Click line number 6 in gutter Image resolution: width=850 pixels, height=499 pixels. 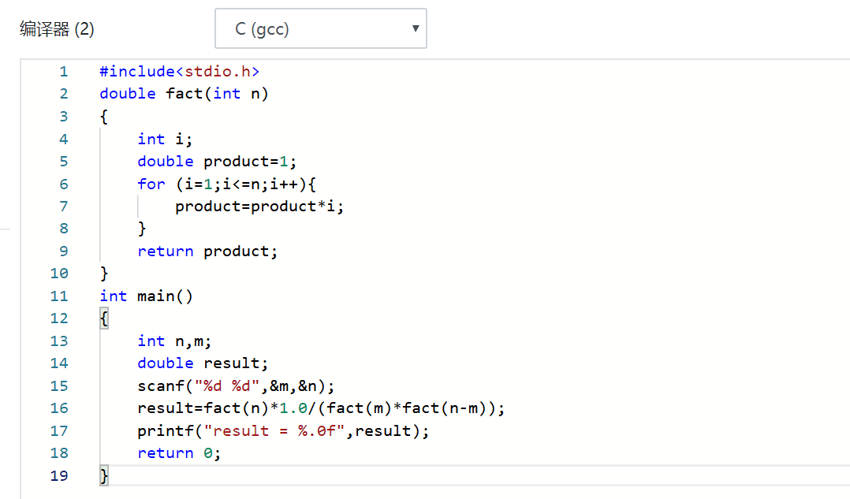tap(64, 184)
